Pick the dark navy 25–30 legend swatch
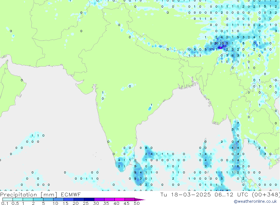The width and height of the screenshot is (280, 205). (89, 199)
